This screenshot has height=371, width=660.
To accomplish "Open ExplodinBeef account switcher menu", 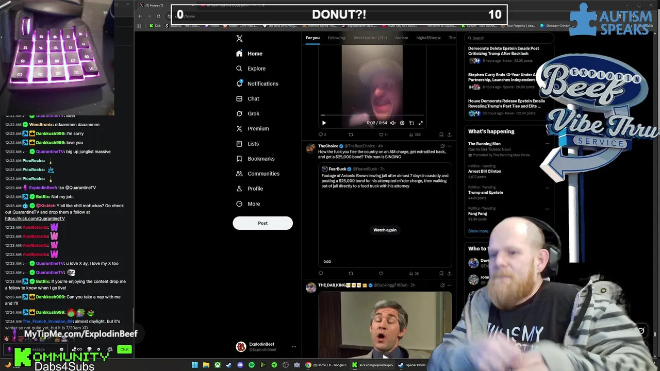I will pos(265,347).
